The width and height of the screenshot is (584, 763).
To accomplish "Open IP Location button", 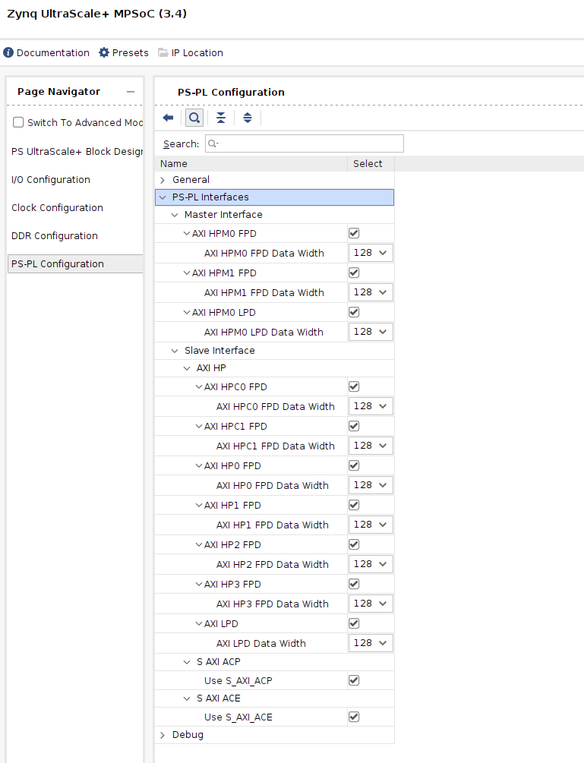I will click(x=191, y=52).
